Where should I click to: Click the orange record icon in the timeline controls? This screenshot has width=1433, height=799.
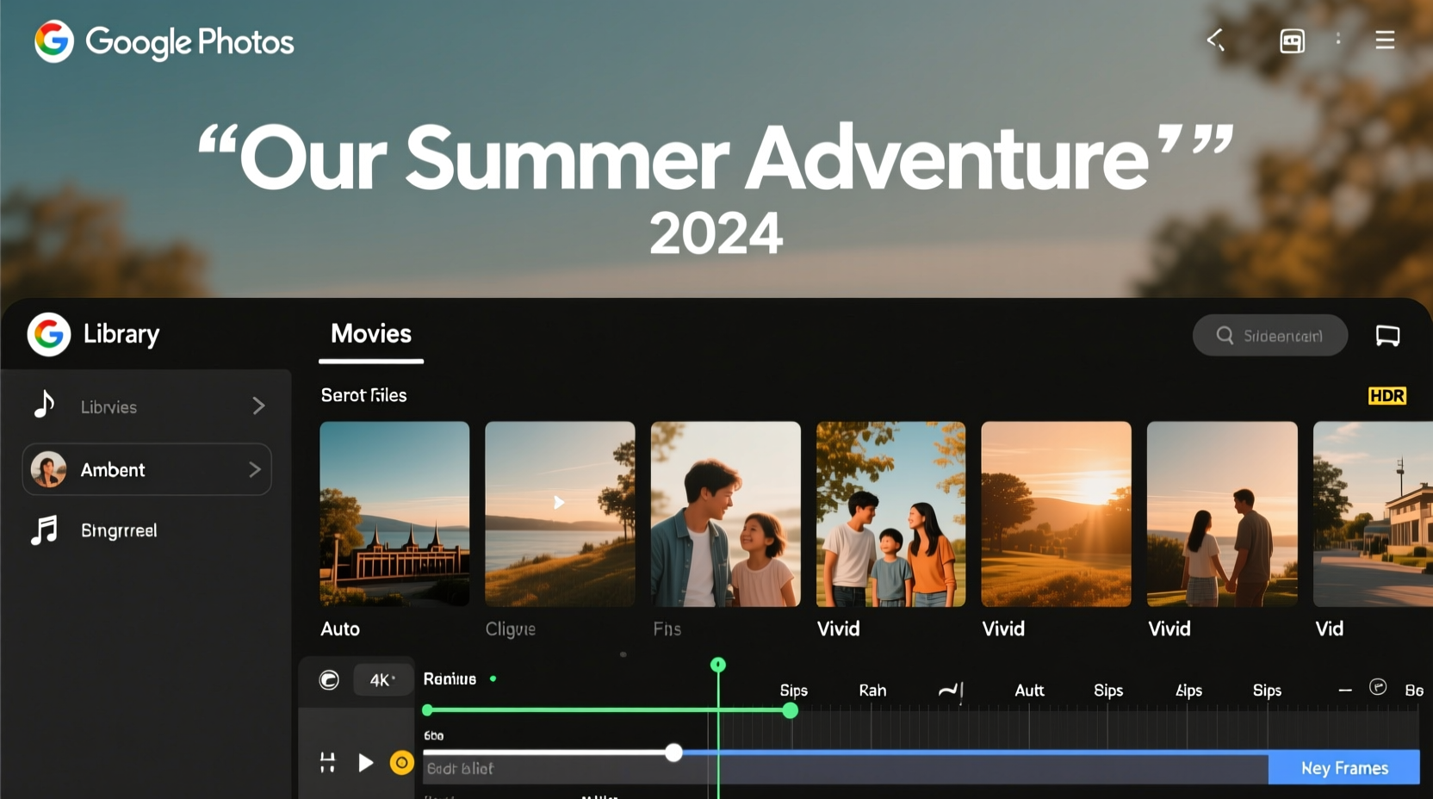click(400, 763)
